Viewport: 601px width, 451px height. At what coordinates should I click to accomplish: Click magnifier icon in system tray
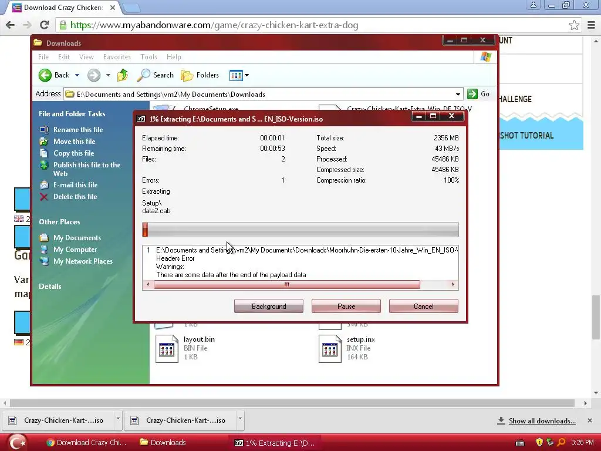point(561,443)
